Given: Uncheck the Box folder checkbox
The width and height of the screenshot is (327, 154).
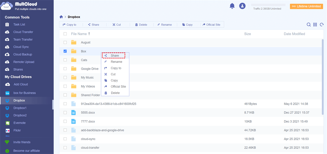Looking at the screenshot, I should pos(65,51).
